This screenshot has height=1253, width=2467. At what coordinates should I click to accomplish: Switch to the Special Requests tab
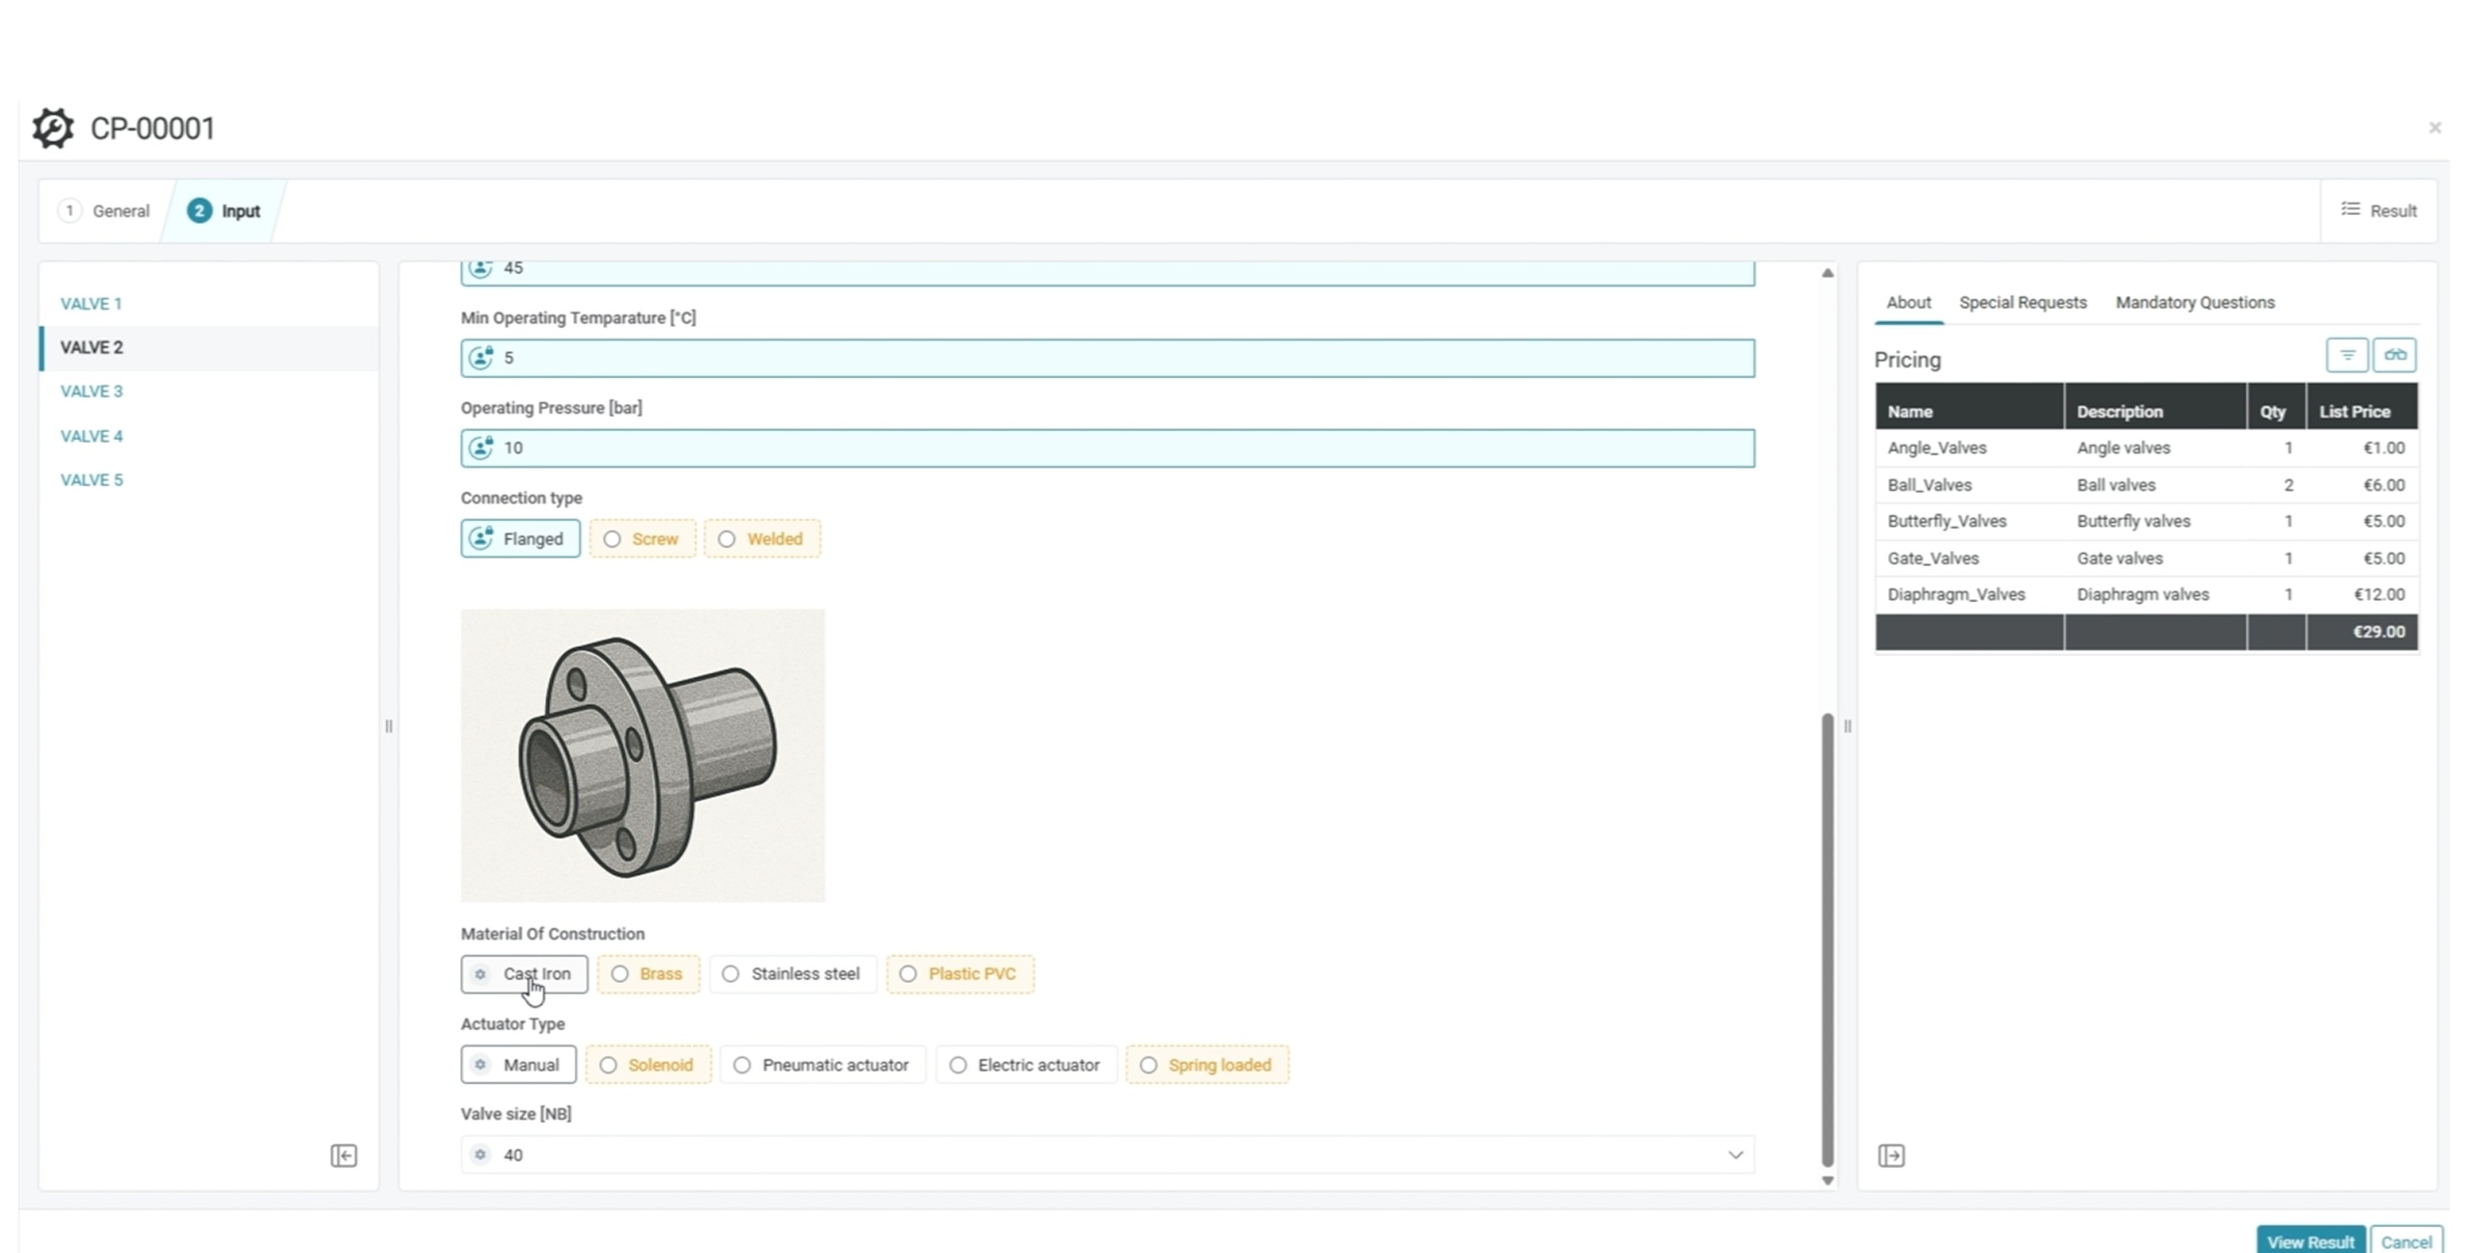click(x=2022, y=303)
